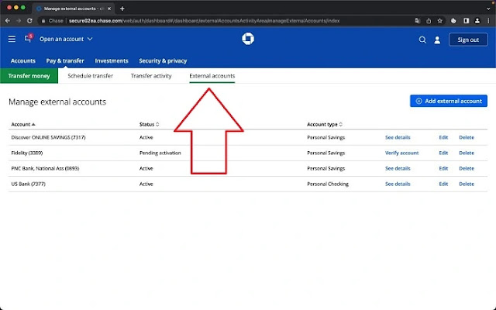Delete the Discover ONLINE SAVINGS account
Screen dimensions: 496x310
pyautogui.click(x=467, y=137)
